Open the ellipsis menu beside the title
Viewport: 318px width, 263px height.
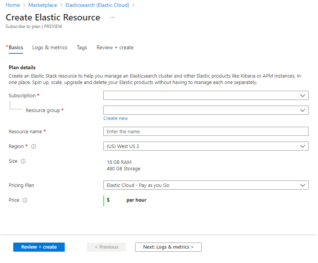[x=112, y=17]
